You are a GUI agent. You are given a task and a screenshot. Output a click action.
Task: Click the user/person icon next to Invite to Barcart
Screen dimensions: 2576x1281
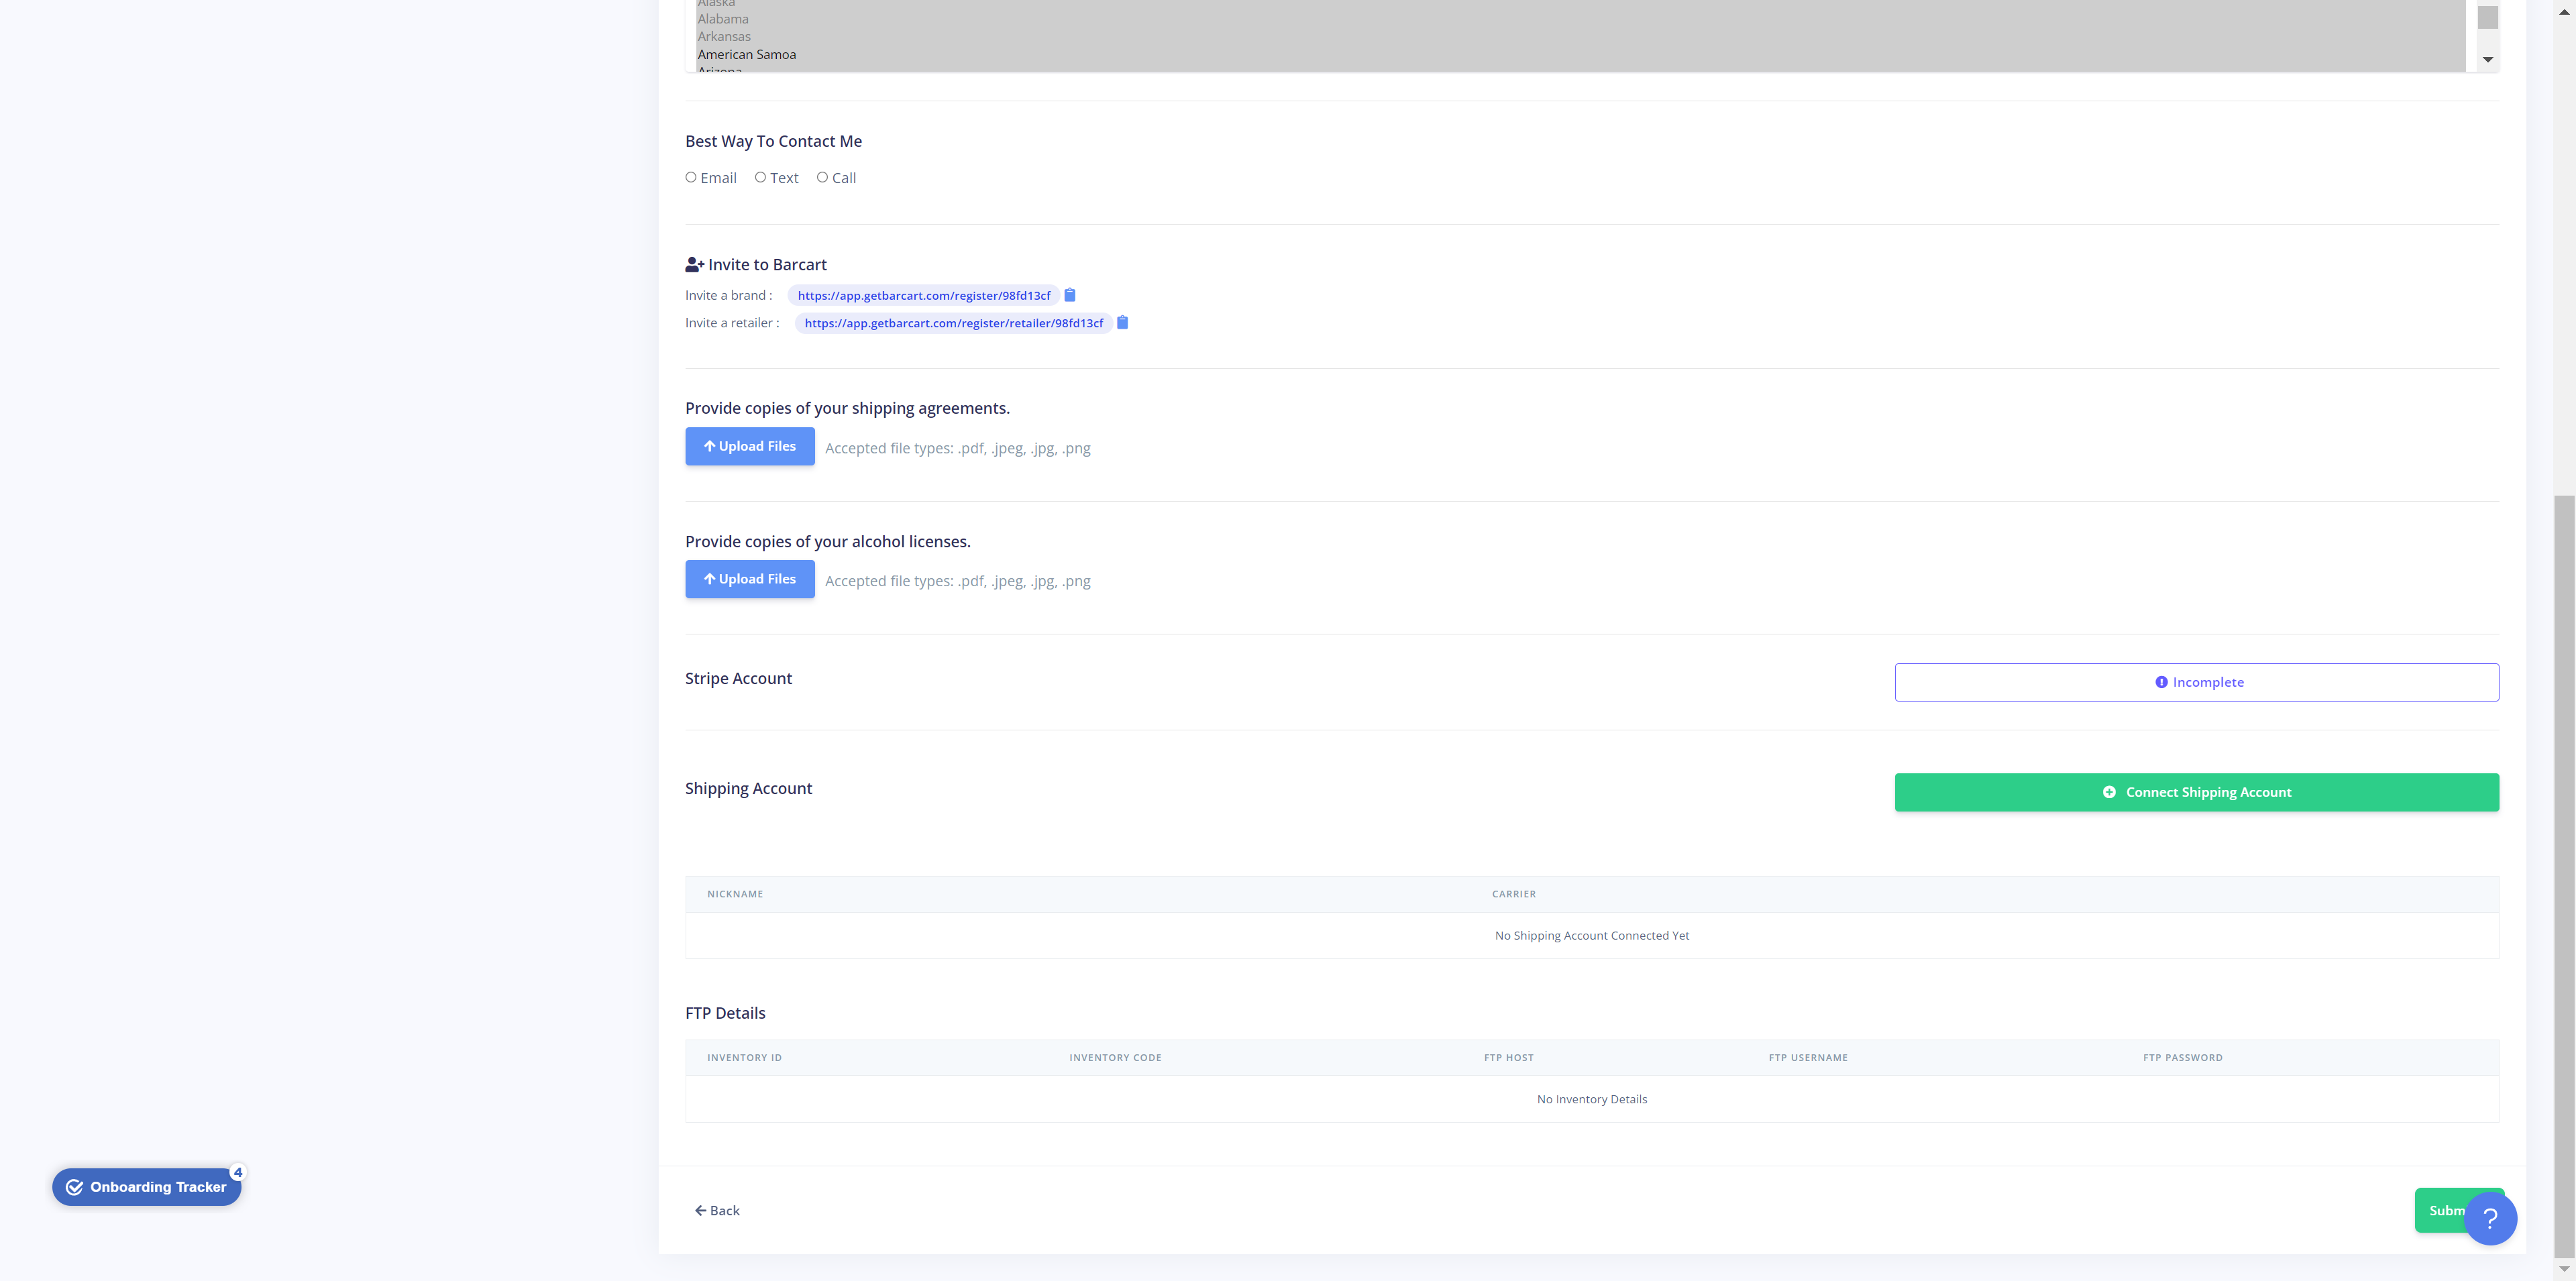693,264
